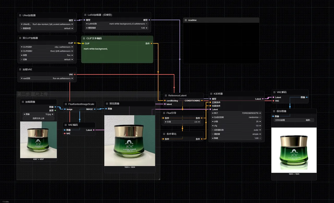
Task: Open the vae名称 flux-ae.safetensors selector
Action: click(x=47, y=78)
